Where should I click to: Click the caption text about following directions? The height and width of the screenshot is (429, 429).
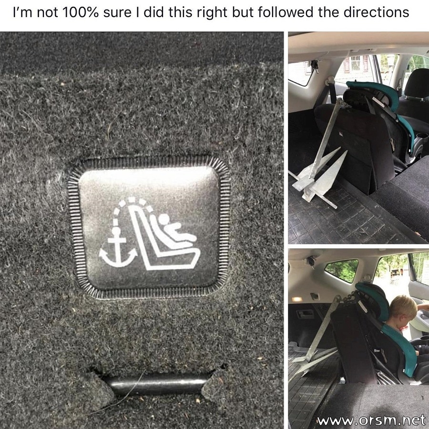tap(211, 12)
